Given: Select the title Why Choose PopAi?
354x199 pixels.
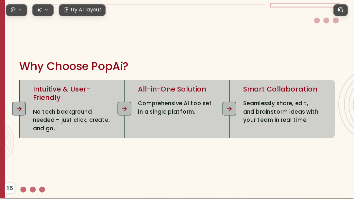Looking at the screenshot, I should [74, 66].
